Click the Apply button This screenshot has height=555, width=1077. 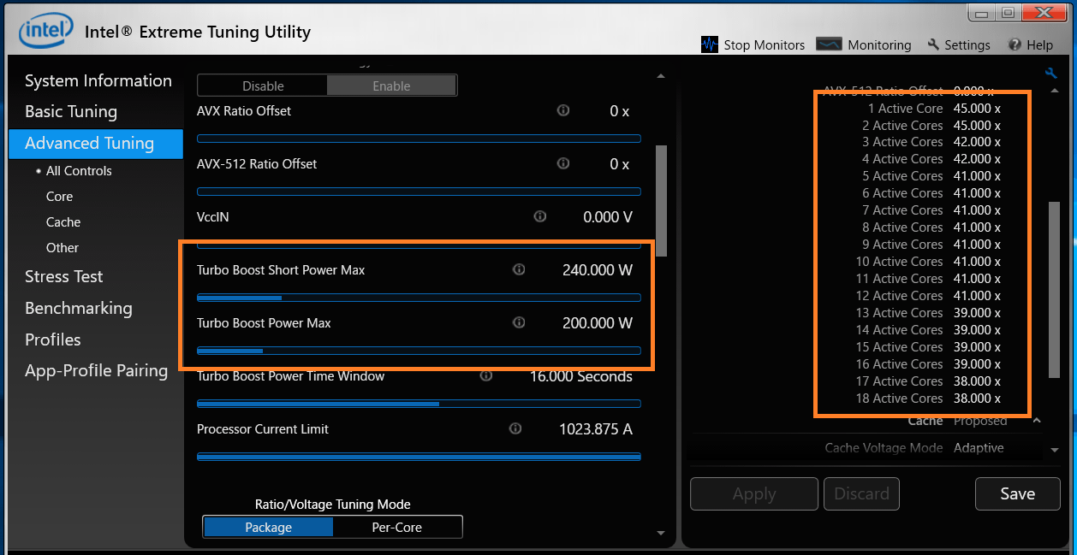754,493
